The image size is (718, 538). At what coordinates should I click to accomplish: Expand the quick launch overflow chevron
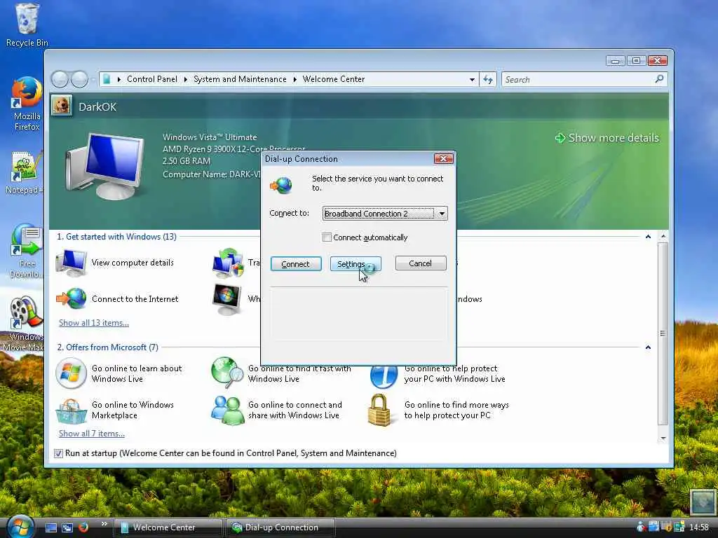[x=104, y=524]
